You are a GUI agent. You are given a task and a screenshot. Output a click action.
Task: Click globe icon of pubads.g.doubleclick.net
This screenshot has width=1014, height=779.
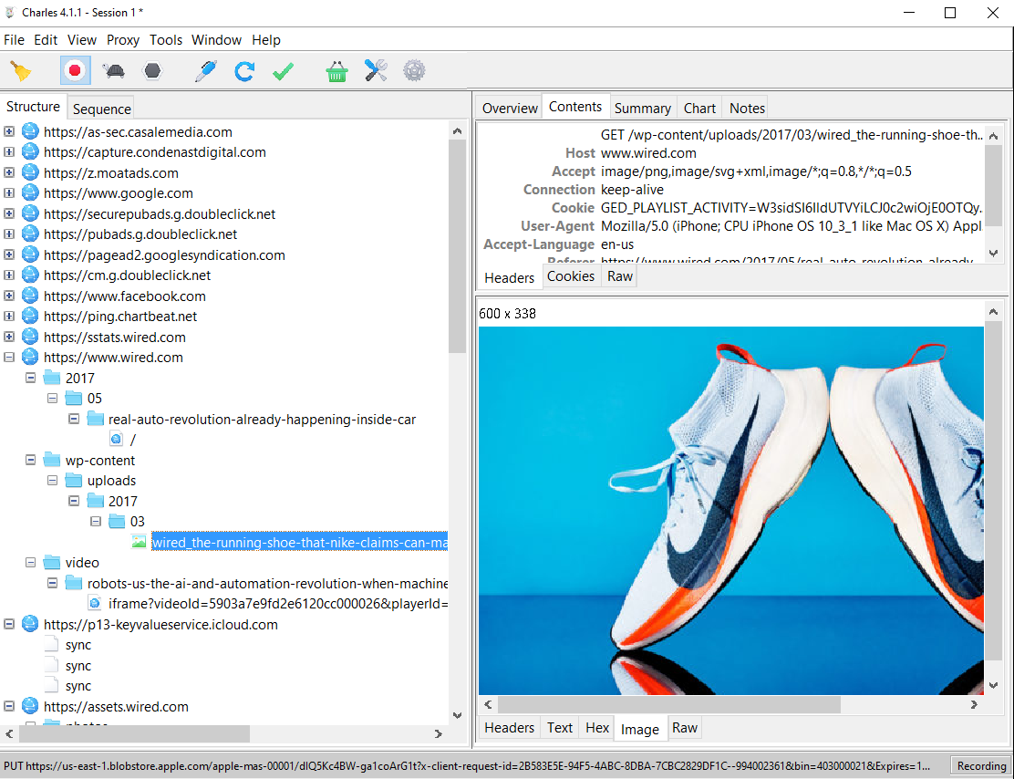click(x=30, y=234)
